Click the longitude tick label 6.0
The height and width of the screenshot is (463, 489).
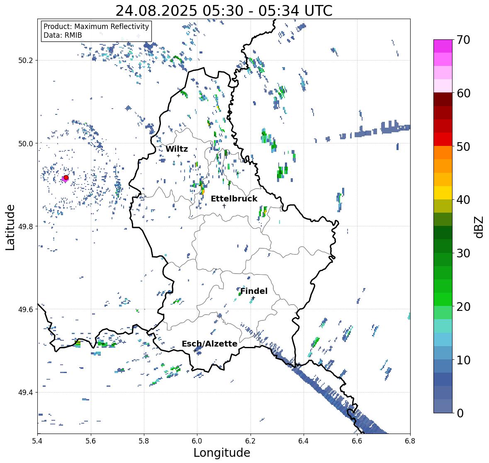pyautogui.click(x=197, y=441)
